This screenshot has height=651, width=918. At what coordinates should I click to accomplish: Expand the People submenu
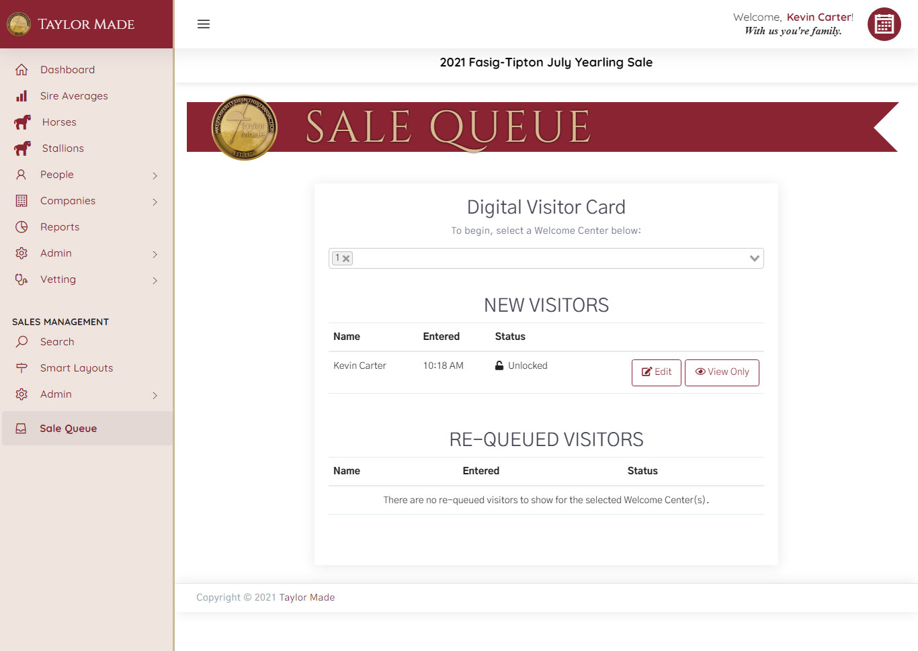155,175
